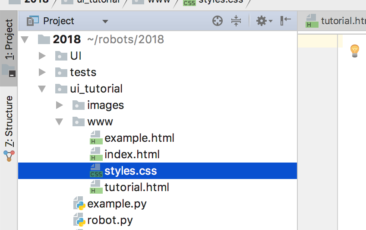Image resolution: width=366 pixels, height=230 pixels.
Task: Click styles.css in the breadcrumb bar
Action: 213,2
